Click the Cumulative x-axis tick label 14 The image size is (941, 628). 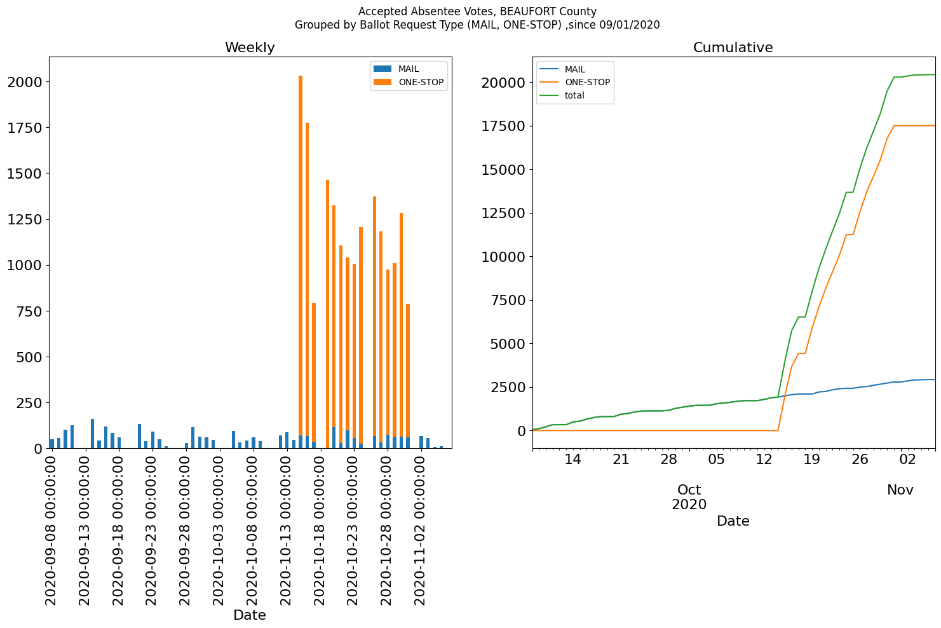point(573,460)
